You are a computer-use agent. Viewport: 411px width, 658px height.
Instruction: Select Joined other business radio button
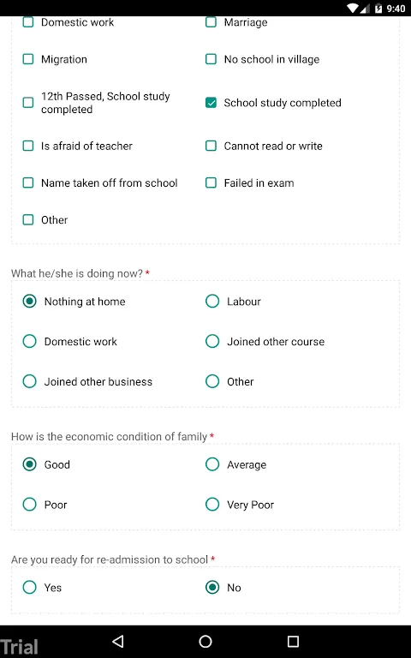point(29,381)
